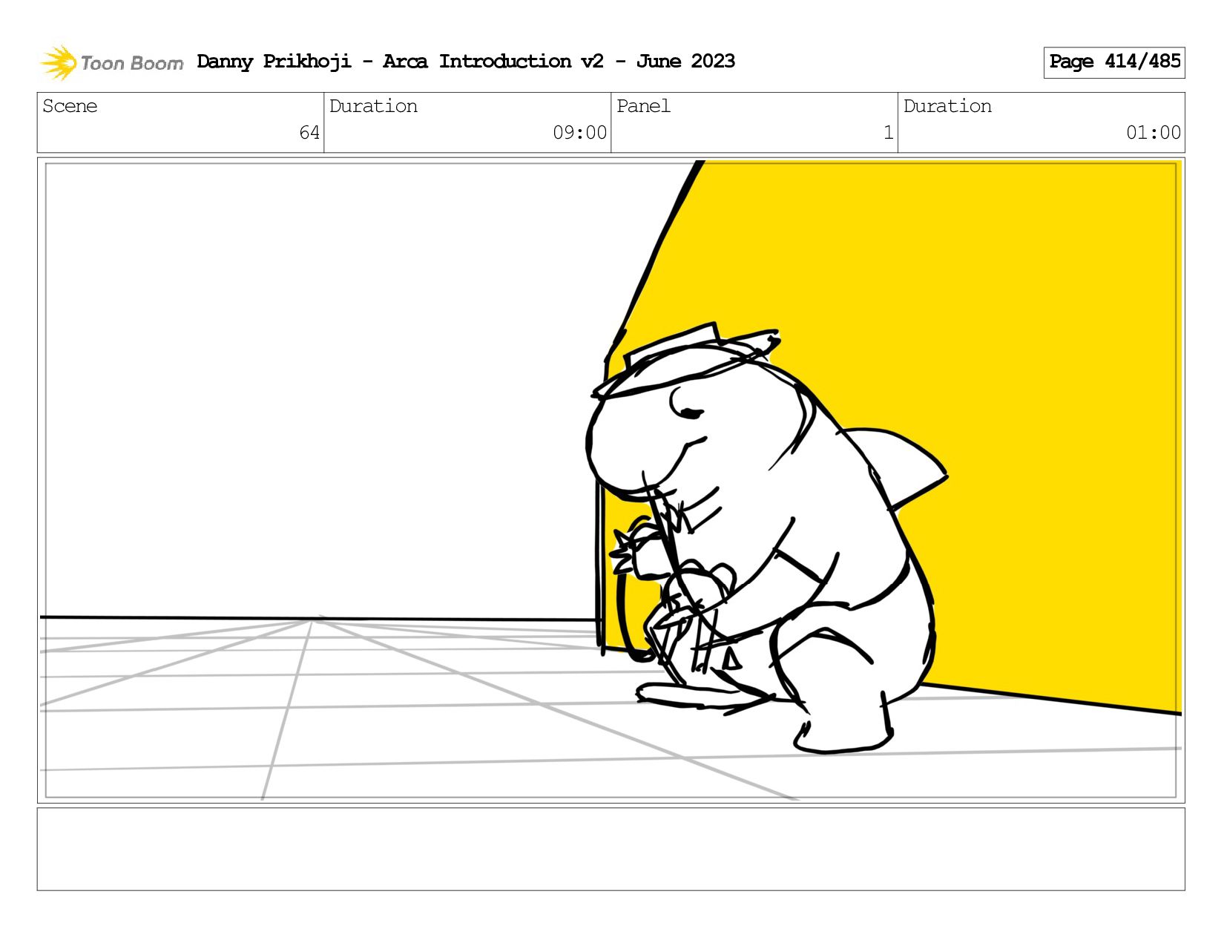The width and height of the screenshot is (1224, 946).
Task: Click the 'Panel' header label
Action: pyautogui.click(x=643, y=106)
